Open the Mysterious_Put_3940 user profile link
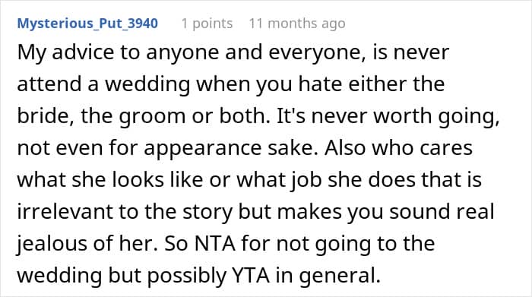This screenshot has height=297, width=532. tap(87, 24)
